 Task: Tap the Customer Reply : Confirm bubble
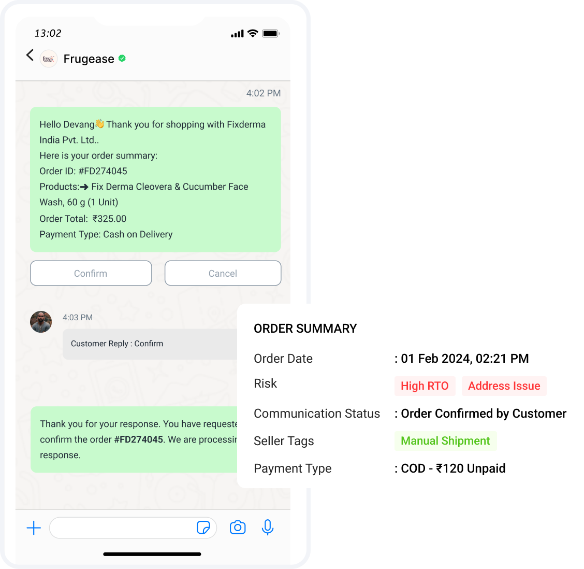[150, 344]
